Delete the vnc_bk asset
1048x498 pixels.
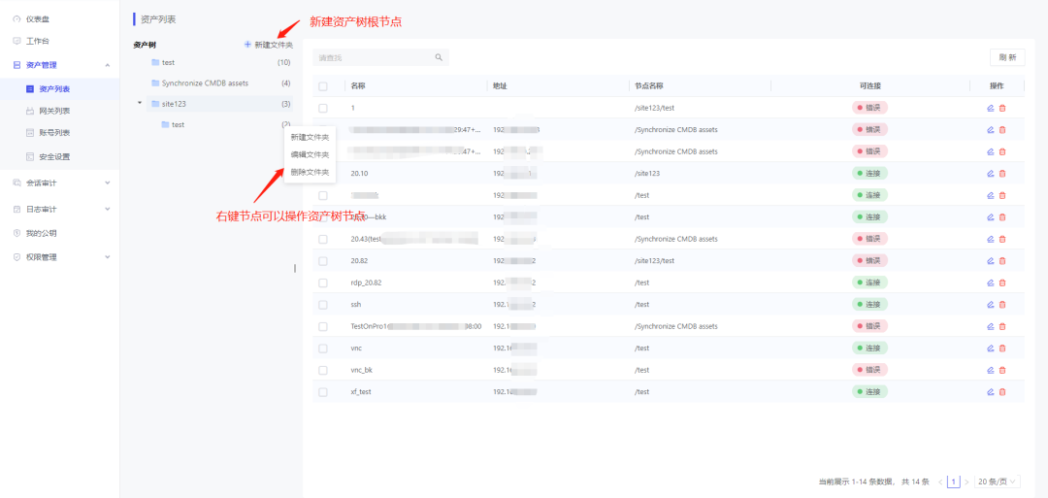point(1001,370)
